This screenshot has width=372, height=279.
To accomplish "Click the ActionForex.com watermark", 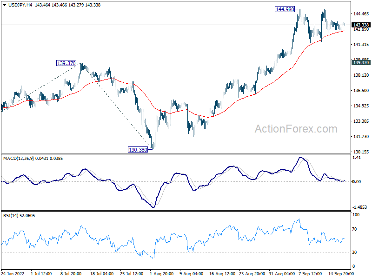I will [x=296, y=129].
